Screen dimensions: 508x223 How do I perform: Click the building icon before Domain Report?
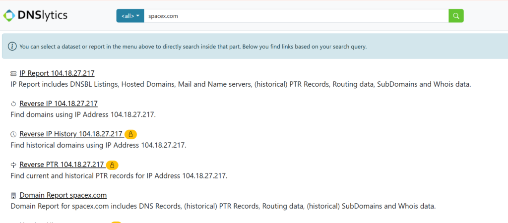13,195
